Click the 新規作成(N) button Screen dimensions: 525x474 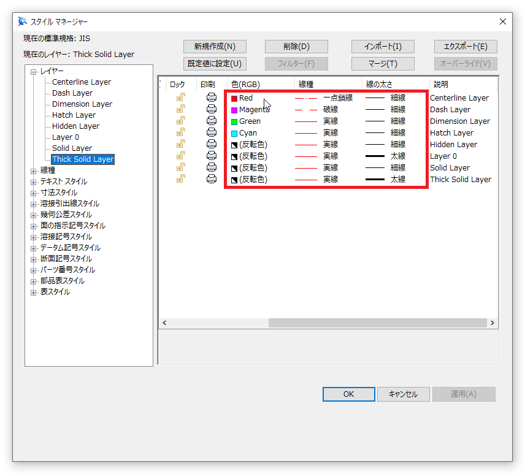215,47
